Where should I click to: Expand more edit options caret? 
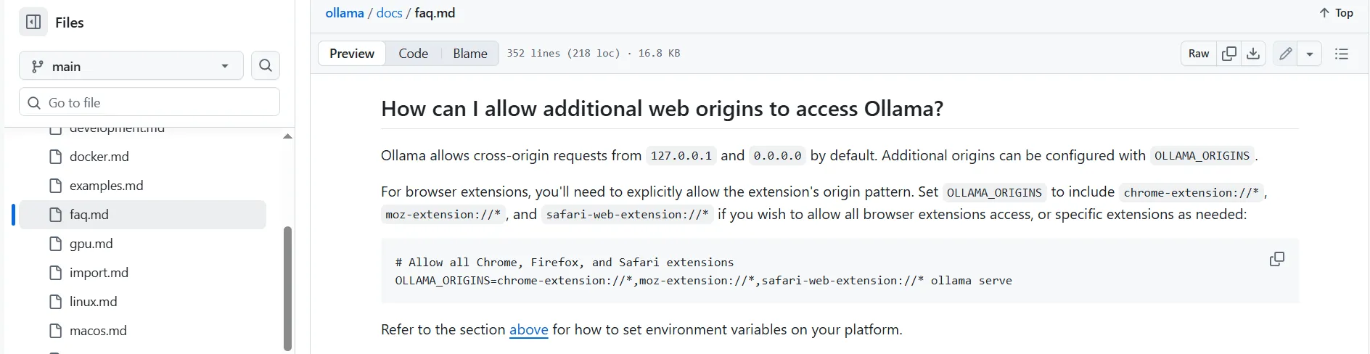tap(1310, 54)
